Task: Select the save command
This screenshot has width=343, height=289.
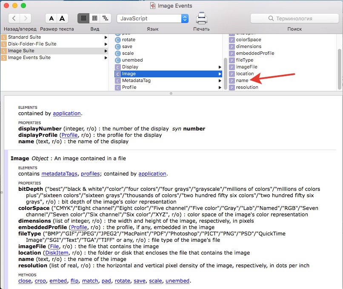Action: 127,46
